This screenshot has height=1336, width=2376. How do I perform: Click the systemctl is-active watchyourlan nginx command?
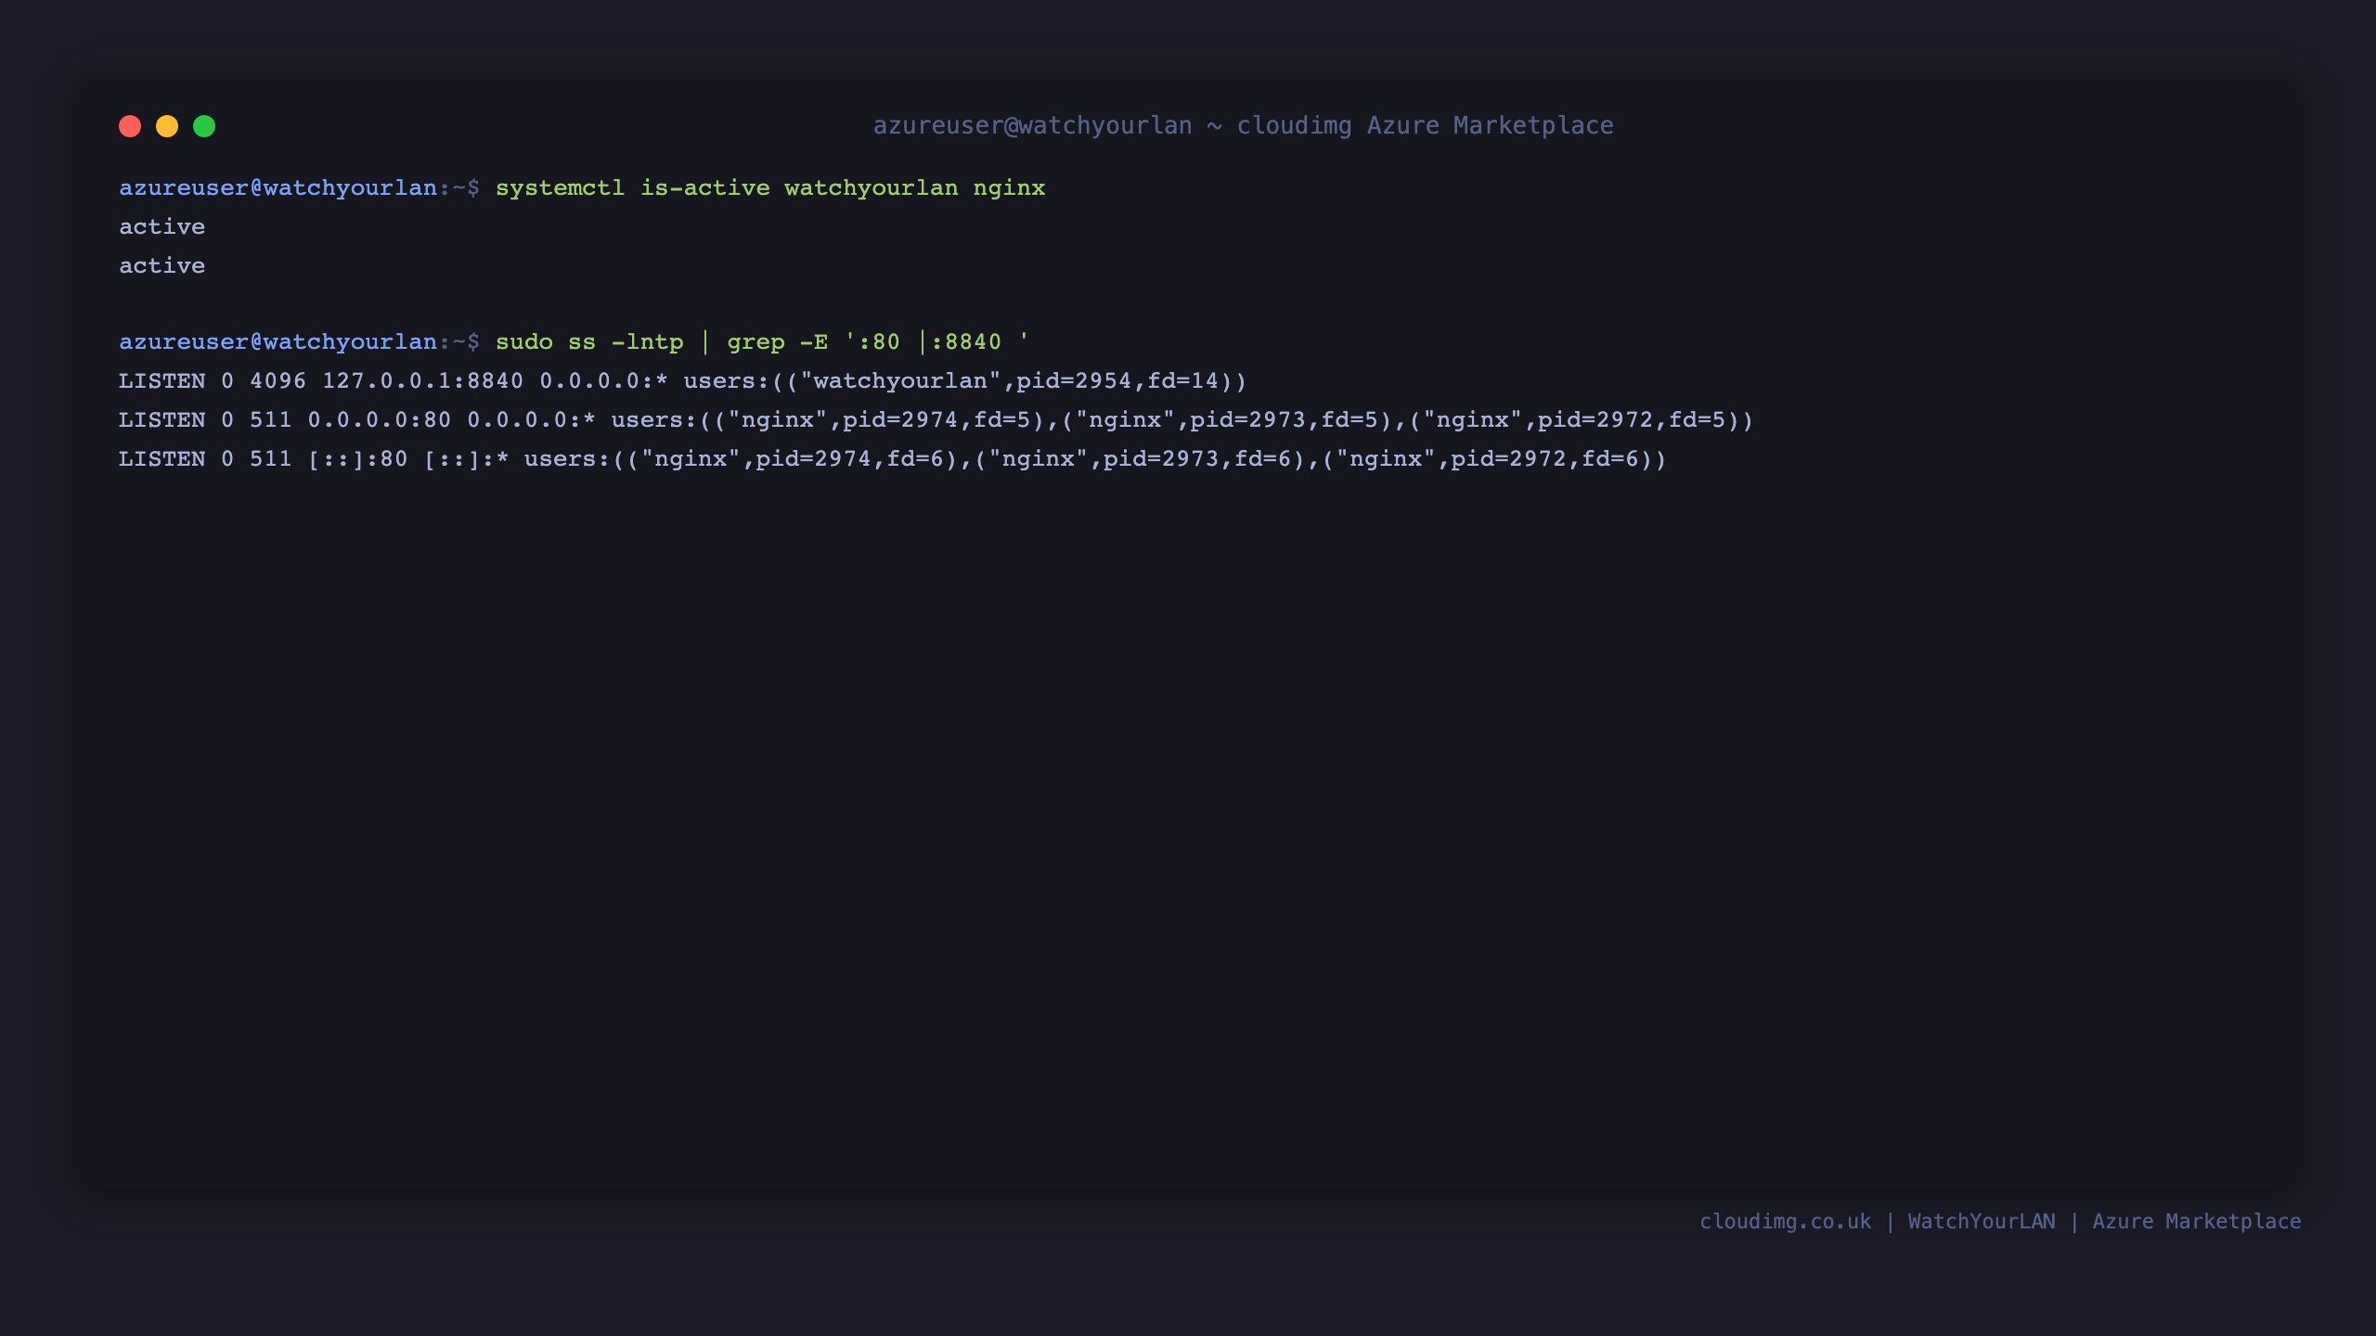coord(770,187)
